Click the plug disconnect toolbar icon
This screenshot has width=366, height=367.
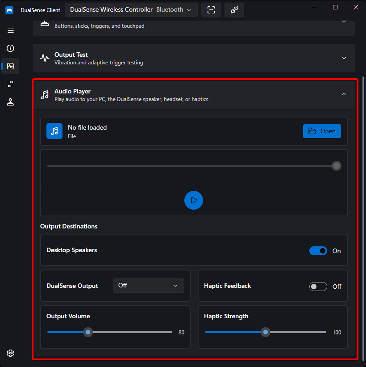[x=234, y=10]
